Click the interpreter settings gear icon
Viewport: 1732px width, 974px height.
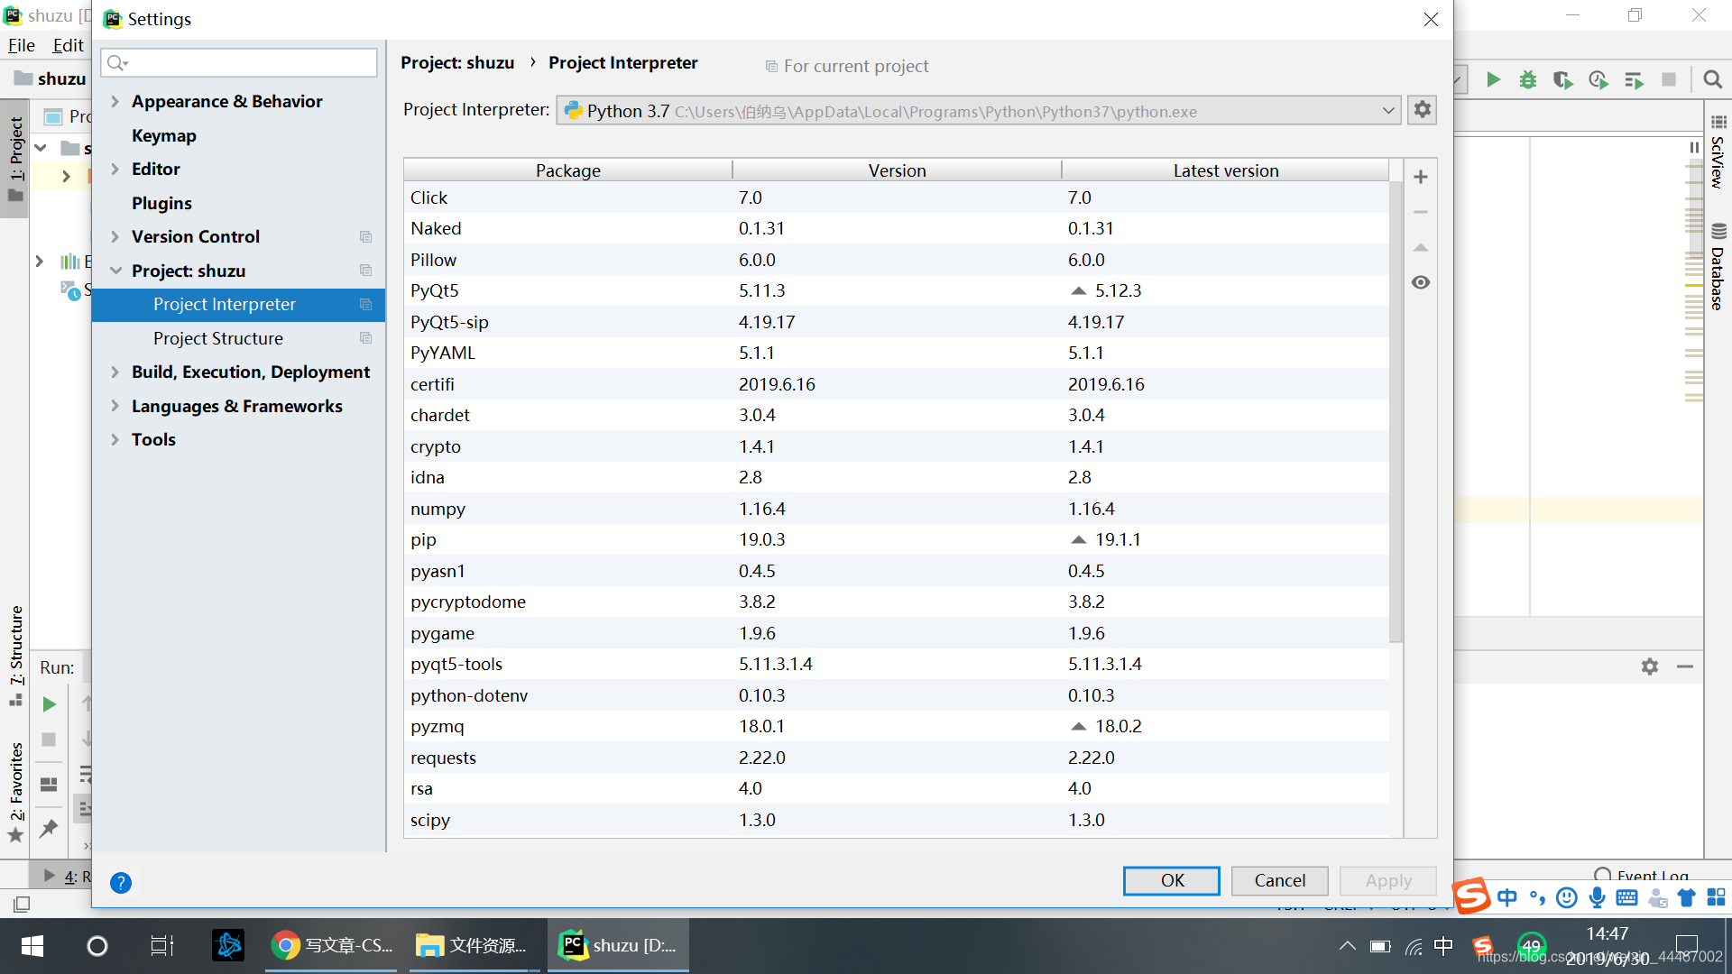1423,110
